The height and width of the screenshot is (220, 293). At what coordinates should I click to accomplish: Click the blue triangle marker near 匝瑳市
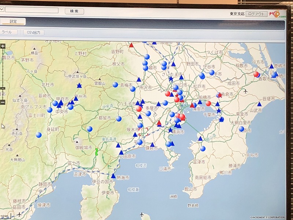(x=259, y=104)
